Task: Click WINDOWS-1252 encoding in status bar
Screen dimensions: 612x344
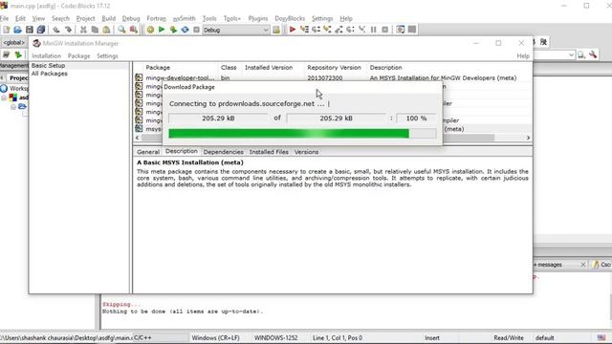Action: click(x=276, y=337)
